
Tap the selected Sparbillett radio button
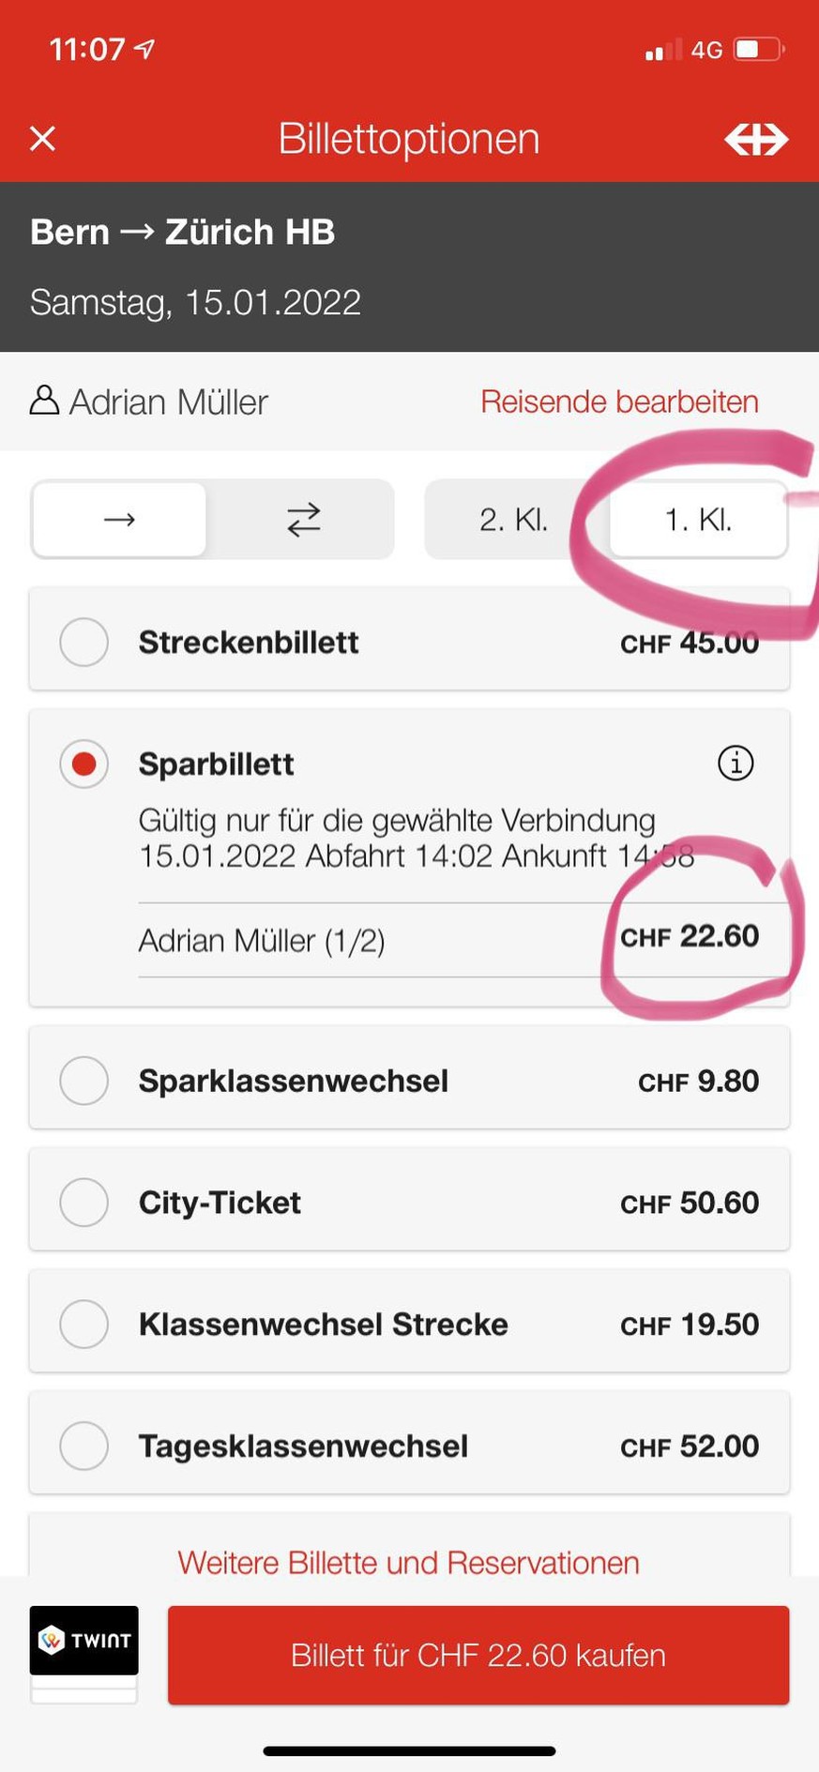tap(84, 764)
